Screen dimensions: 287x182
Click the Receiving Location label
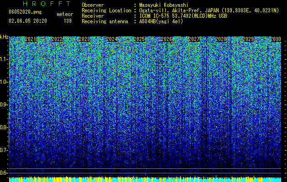pos(106,10)
